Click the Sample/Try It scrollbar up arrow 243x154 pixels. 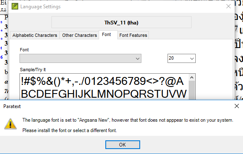[192, 77]
